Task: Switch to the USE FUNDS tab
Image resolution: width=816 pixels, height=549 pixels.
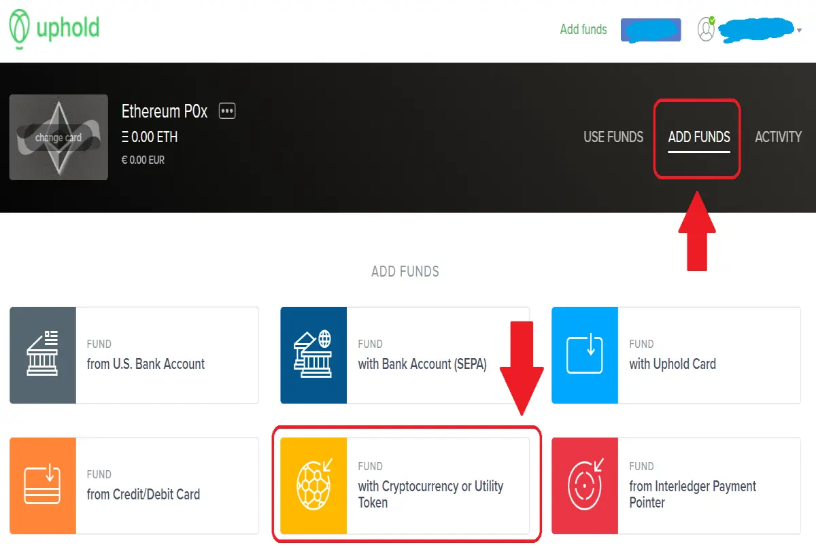Action: pos(613,137)
